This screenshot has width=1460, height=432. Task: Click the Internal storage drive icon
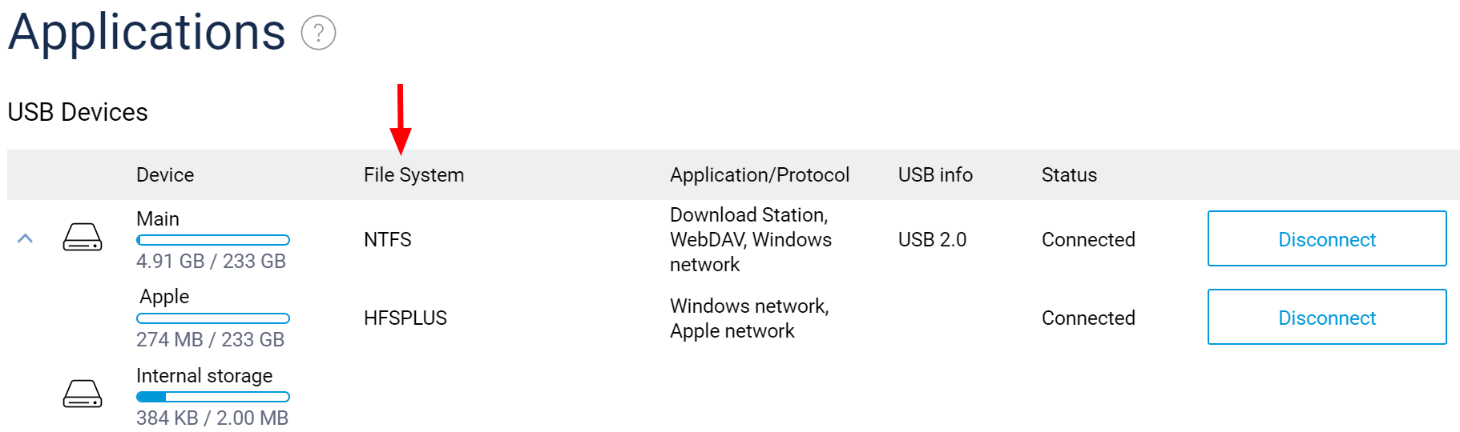tap(83, 394)
